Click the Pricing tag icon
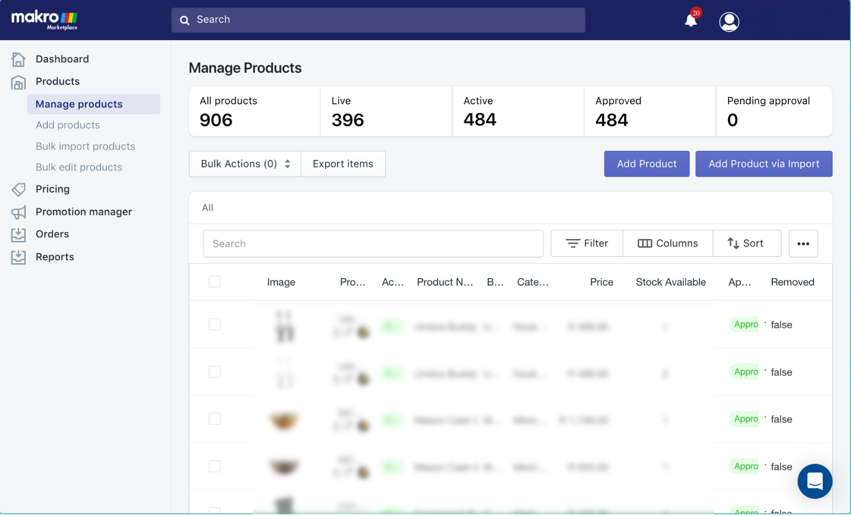 click(x=18, y=189)
